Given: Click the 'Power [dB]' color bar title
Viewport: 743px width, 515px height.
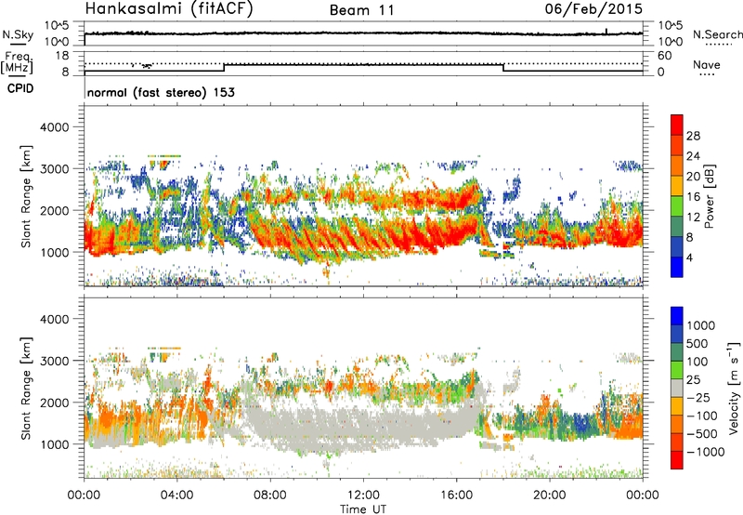Looking at the screenshot, I should click(x=709, y=196).
